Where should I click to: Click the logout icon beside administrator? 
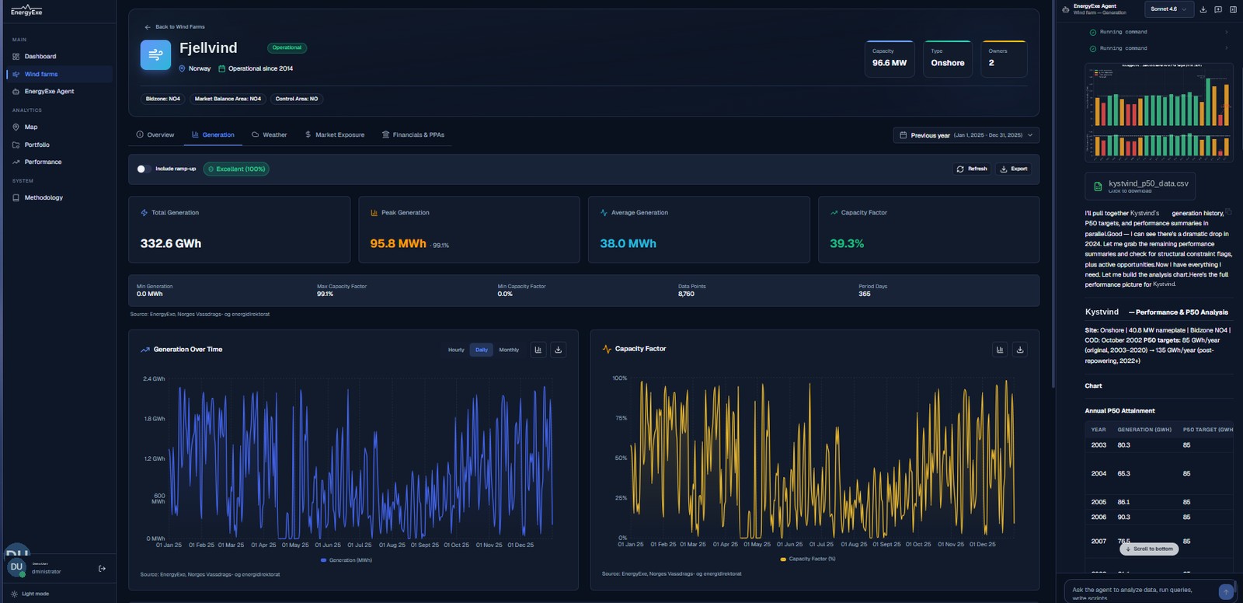click(x=102, y=569)
